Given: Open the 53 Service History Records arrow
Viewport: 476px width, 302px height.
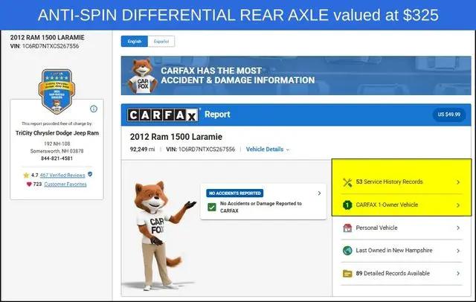Looking at the screenshot, I should pyautogui.click(x=458, y=182).
